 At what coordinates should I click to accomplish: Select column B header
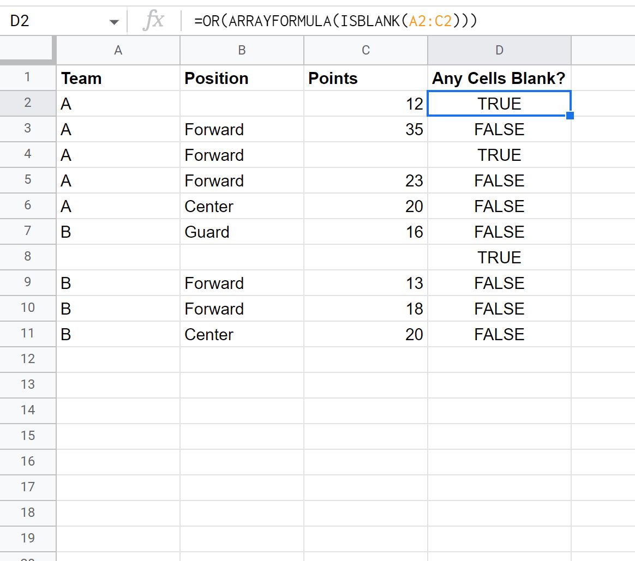click(x=242, y=50)
